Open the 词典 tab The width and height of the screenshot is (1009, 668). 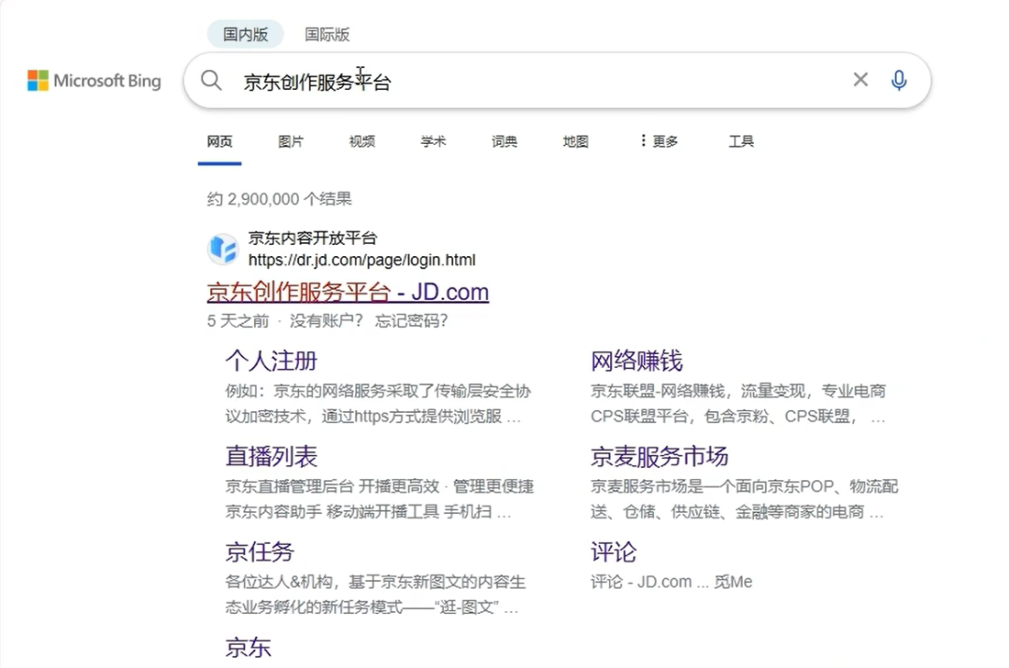(x=504, y=141)
